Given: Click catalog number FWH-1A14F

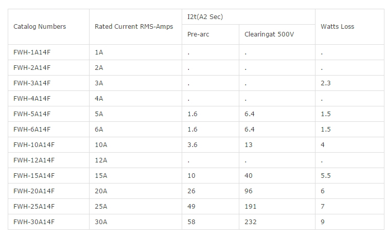Looking at the screenshot, I should (x=32, y=52).
